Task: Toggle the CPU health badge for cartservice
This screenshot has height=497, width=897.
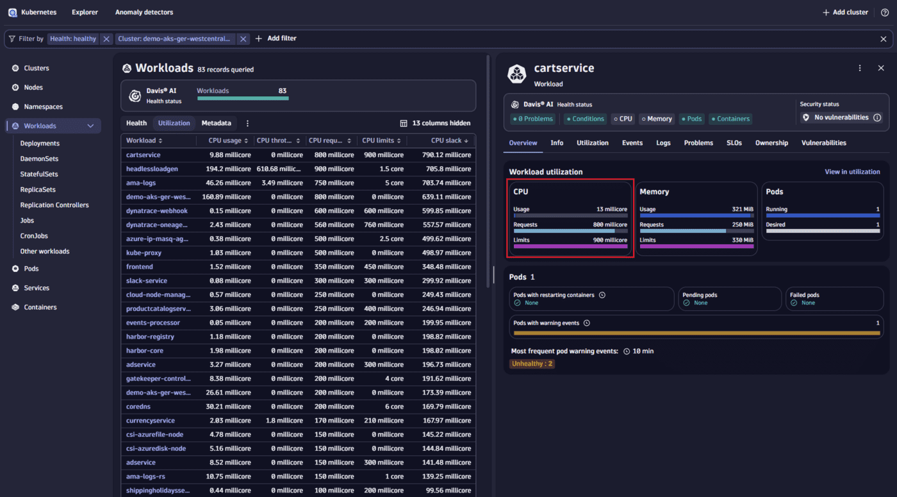Action: click(x=623, y=119)
